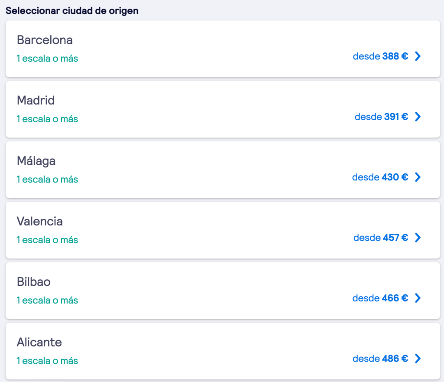444x382 pixels.
Task: Click the chevron arrow in Madrid row
Action: [x=418, y=117]
